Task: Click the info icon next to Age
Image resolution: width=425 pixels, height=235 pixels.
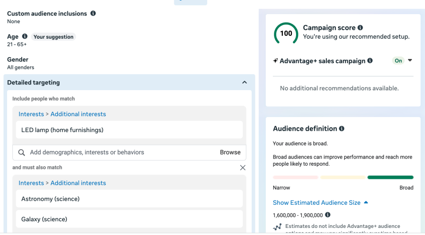Action: click(25, 36)
